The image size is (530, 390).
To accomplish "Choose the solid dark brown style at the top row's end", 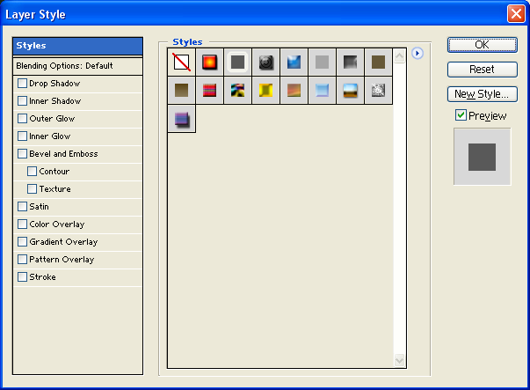I will click(x=378, y=62).
